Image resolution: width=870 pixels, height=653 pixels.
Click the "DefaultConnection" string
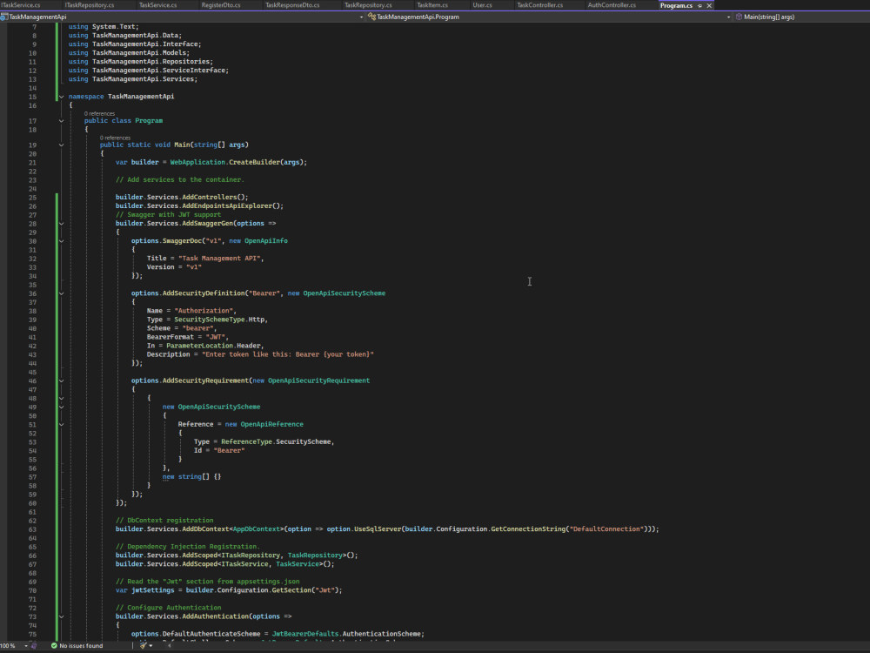[606, 529]
